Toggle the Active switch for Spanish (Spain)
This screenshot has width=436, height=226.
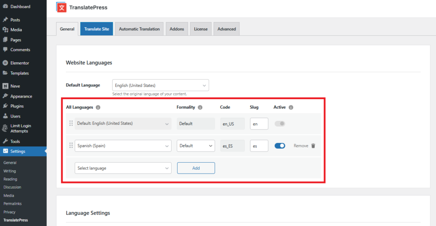coord(280,146)
